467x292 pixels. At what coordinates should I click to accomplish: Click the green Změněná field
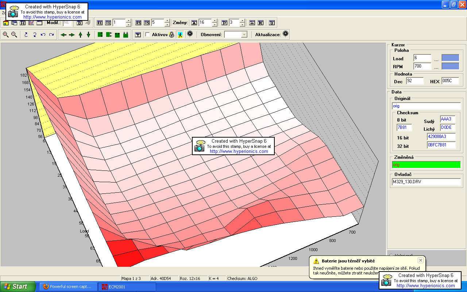pos(426,165)
